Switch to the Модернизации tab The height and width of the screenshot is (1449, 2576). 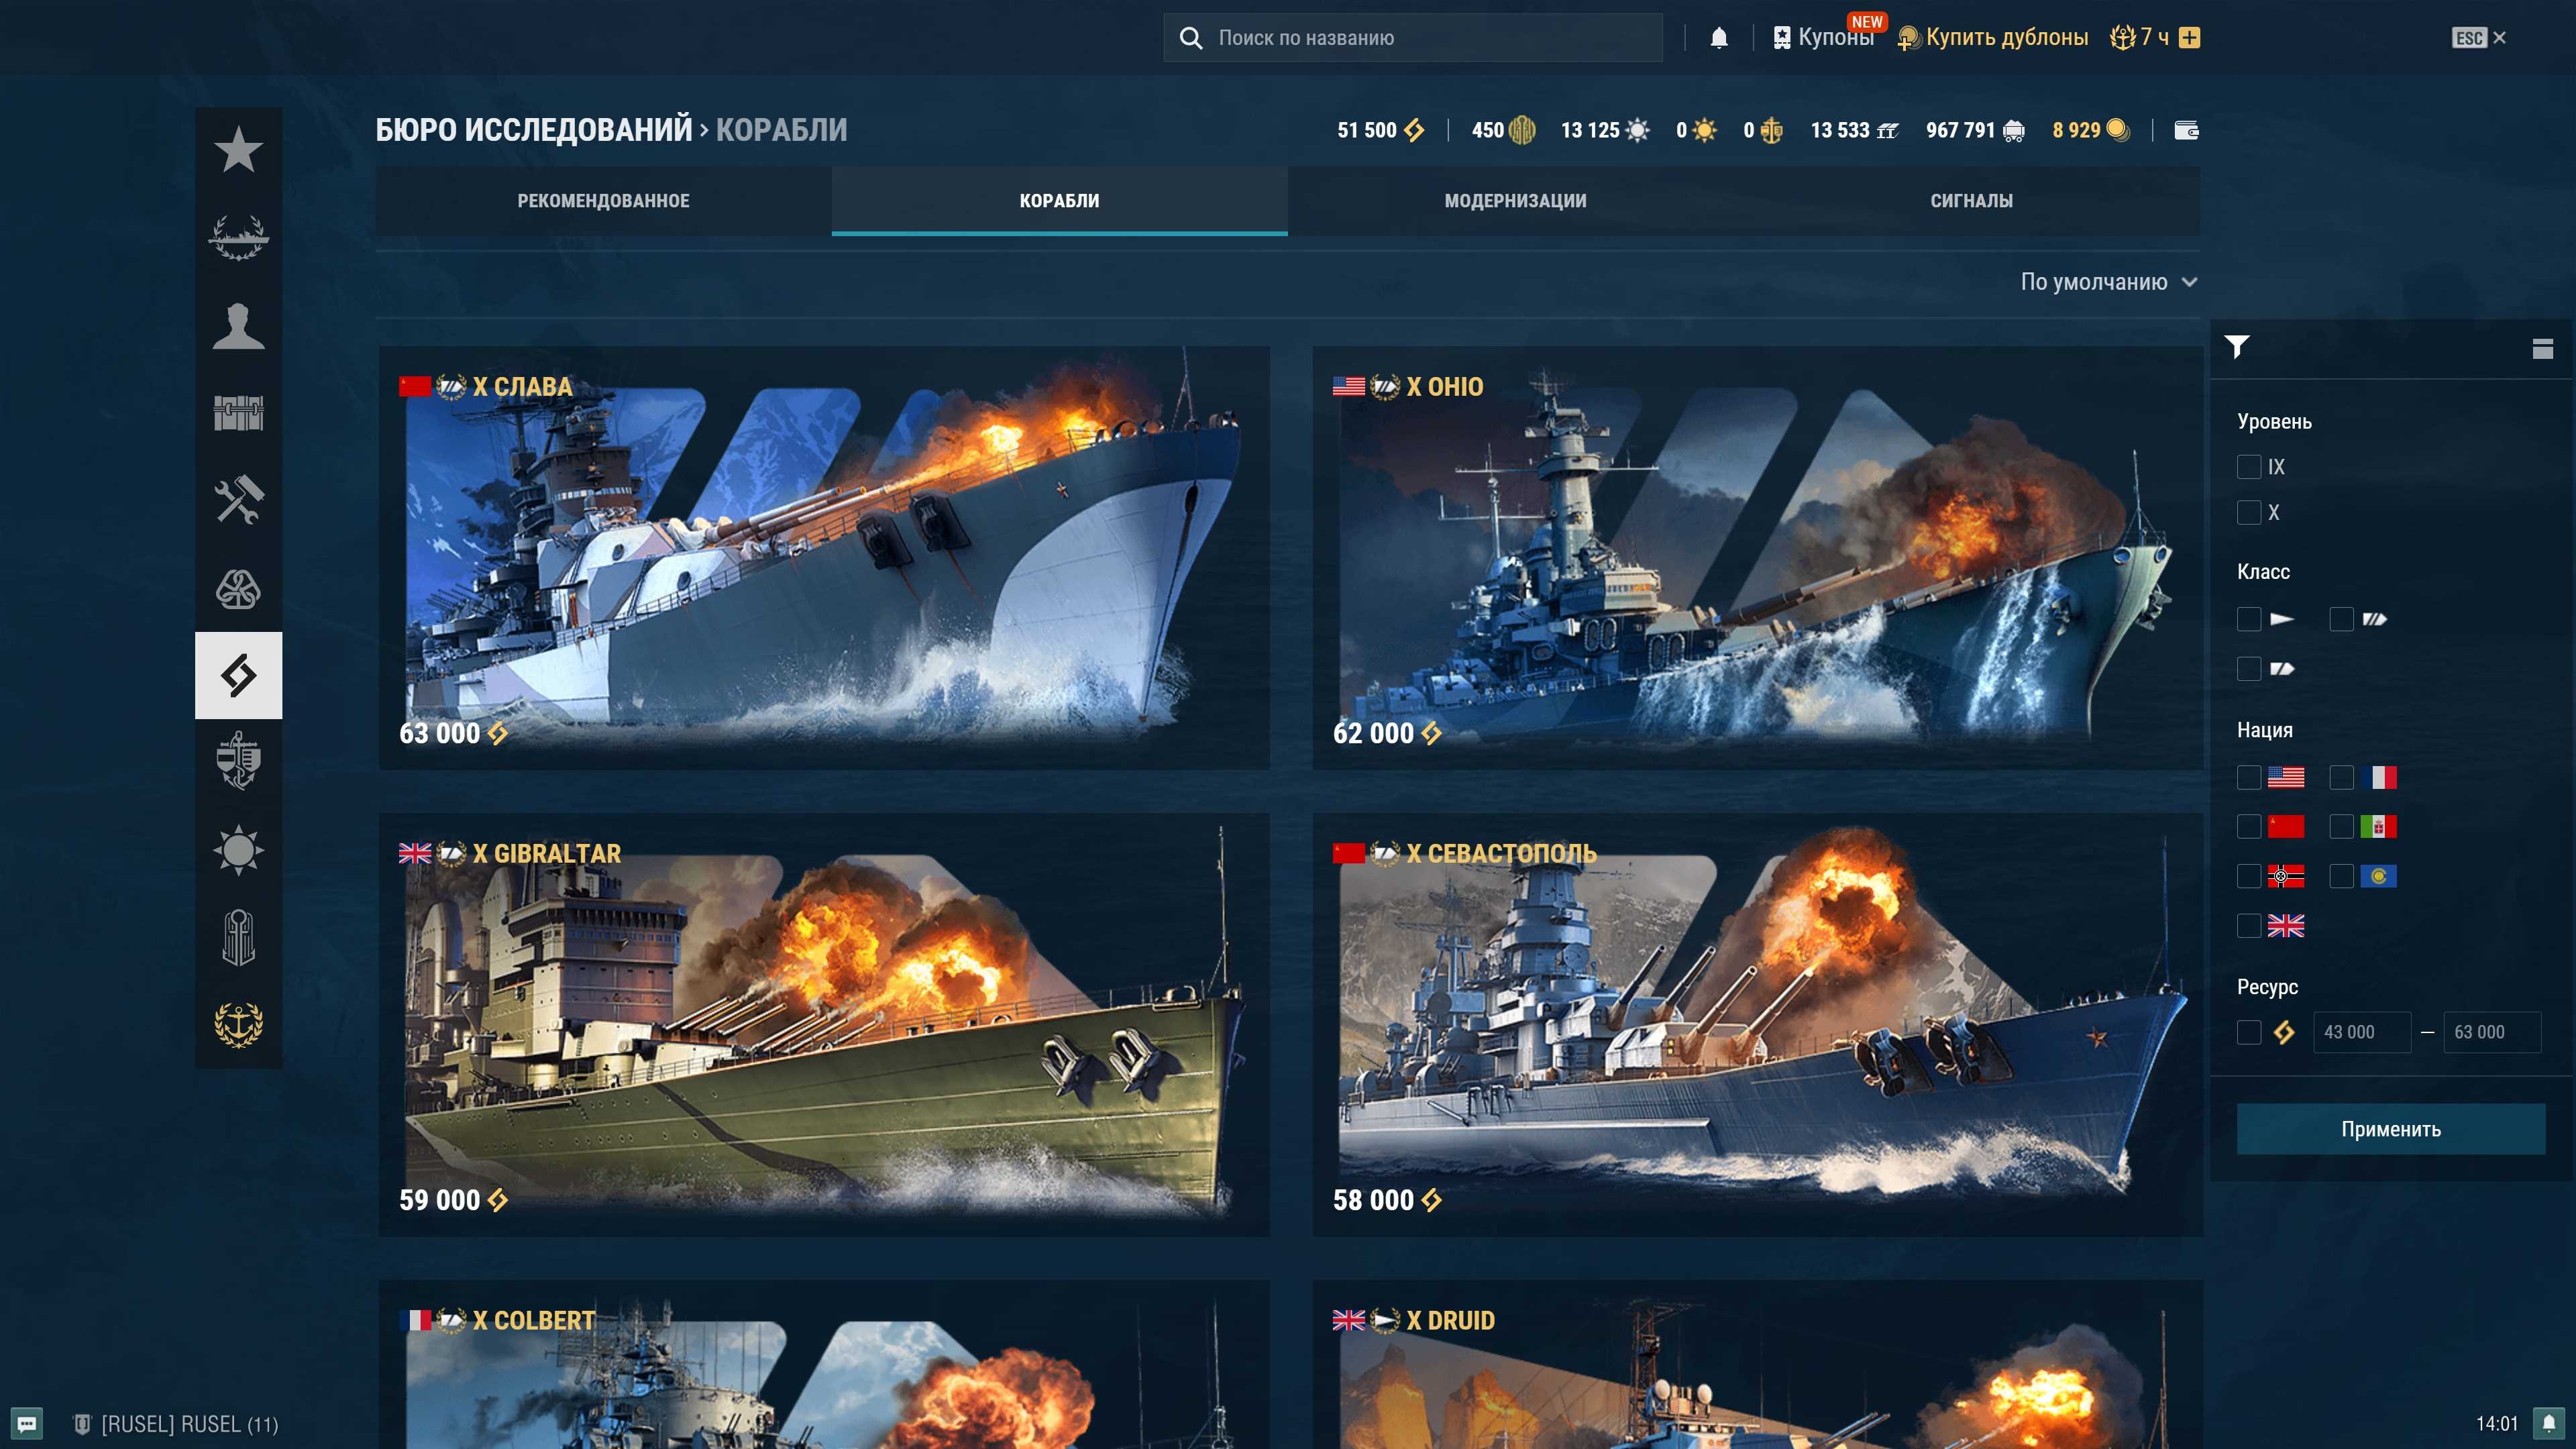pyautogui.click(x=1515, y=201)
